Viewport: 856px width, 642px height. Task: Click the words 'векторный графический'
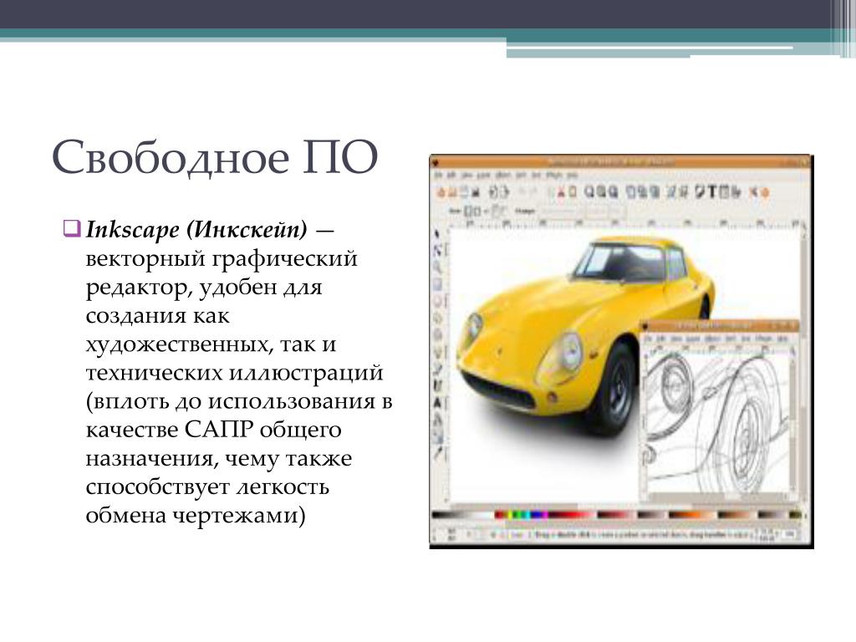click(222, 258)
